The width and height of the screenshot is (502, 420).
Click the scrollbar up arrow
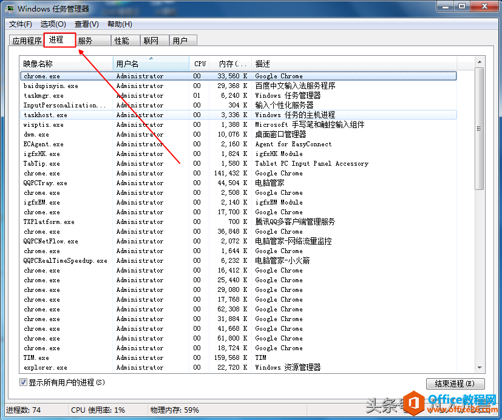click(x=480, y=62)
